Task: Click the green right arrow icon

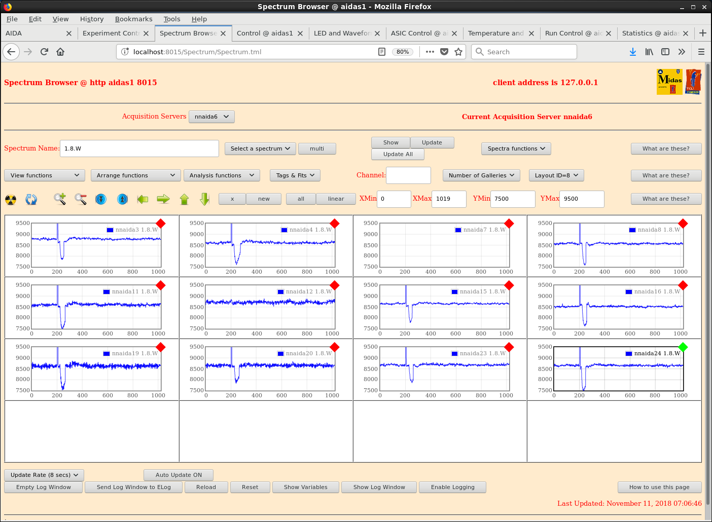Action: coord(163,199)
